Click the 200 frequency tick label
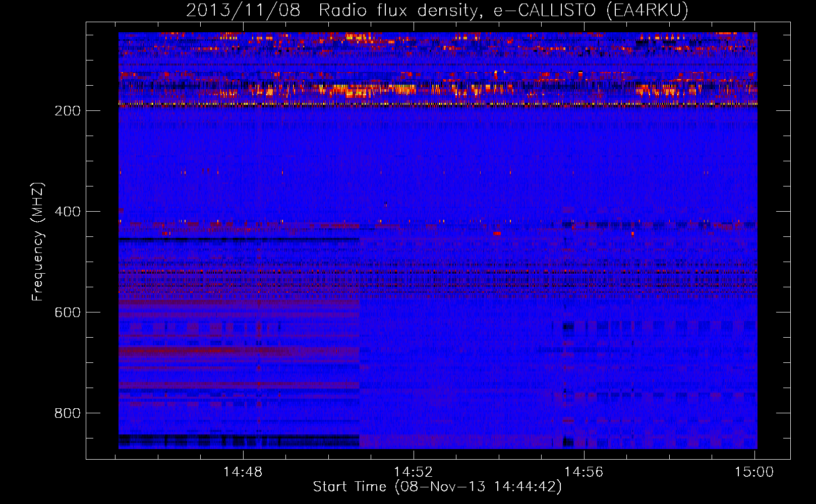The width and height of the screenshot is (816, 504). (68, 111)
